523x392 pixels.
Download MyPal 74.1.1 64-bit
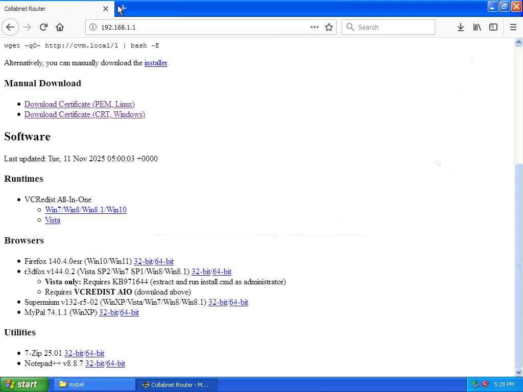coord(129,312)
